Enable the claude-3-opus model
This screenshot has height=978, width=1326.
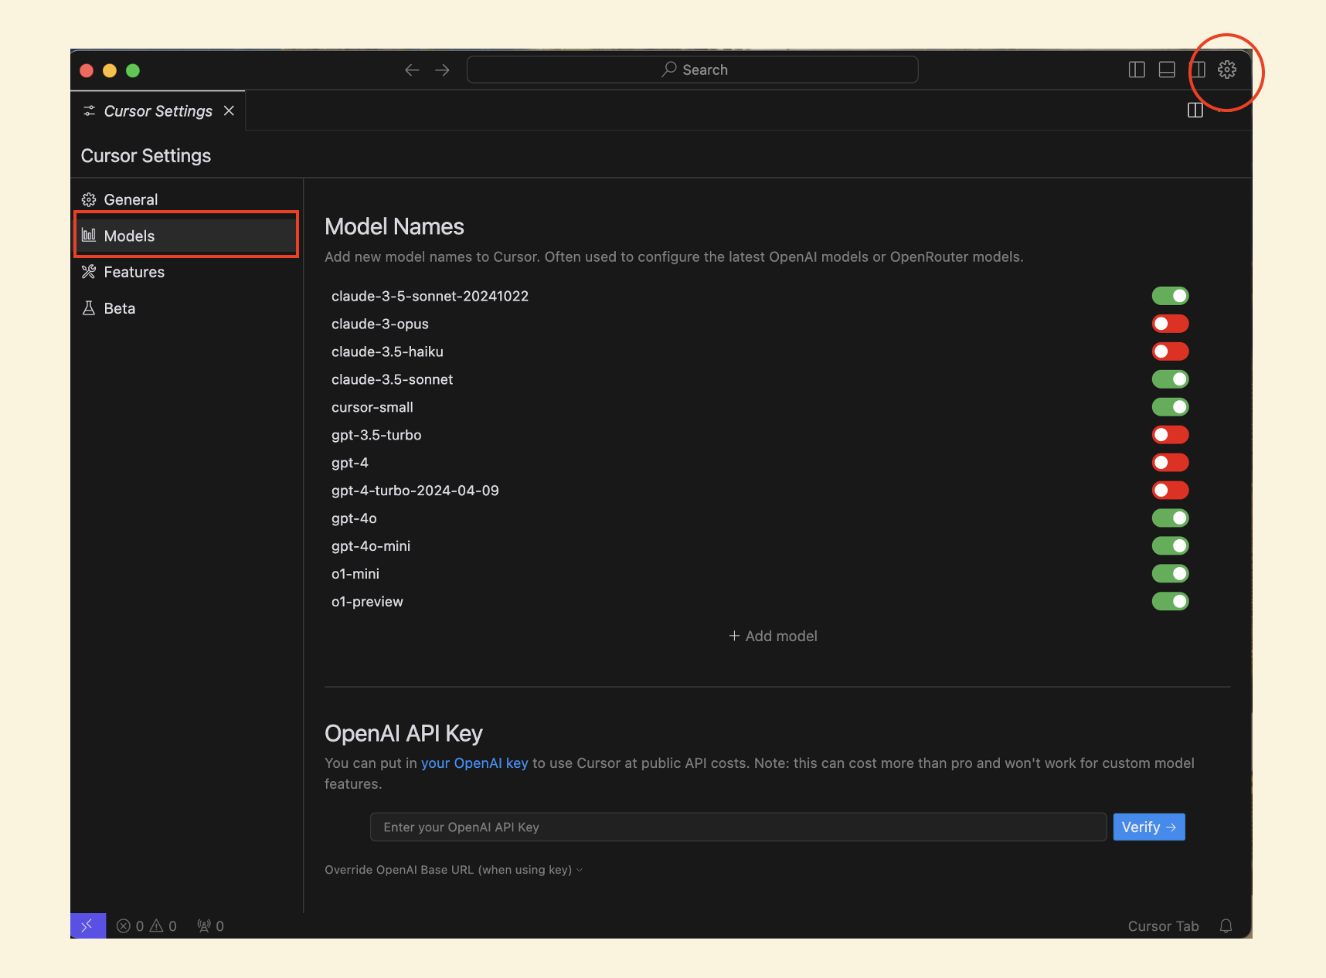(1170, 324)
